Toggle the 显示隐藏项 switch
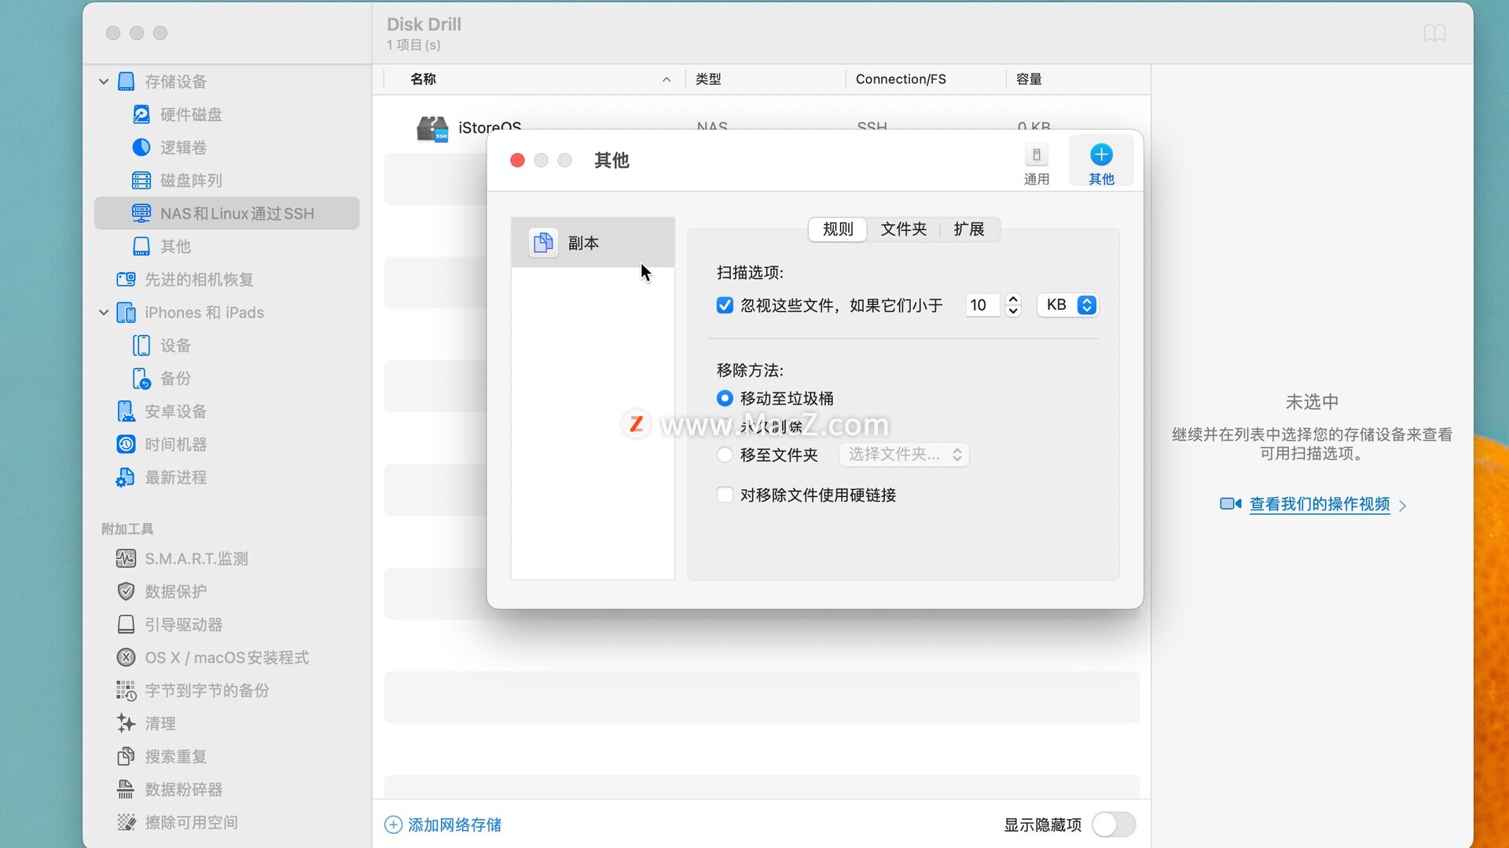 1113,824
